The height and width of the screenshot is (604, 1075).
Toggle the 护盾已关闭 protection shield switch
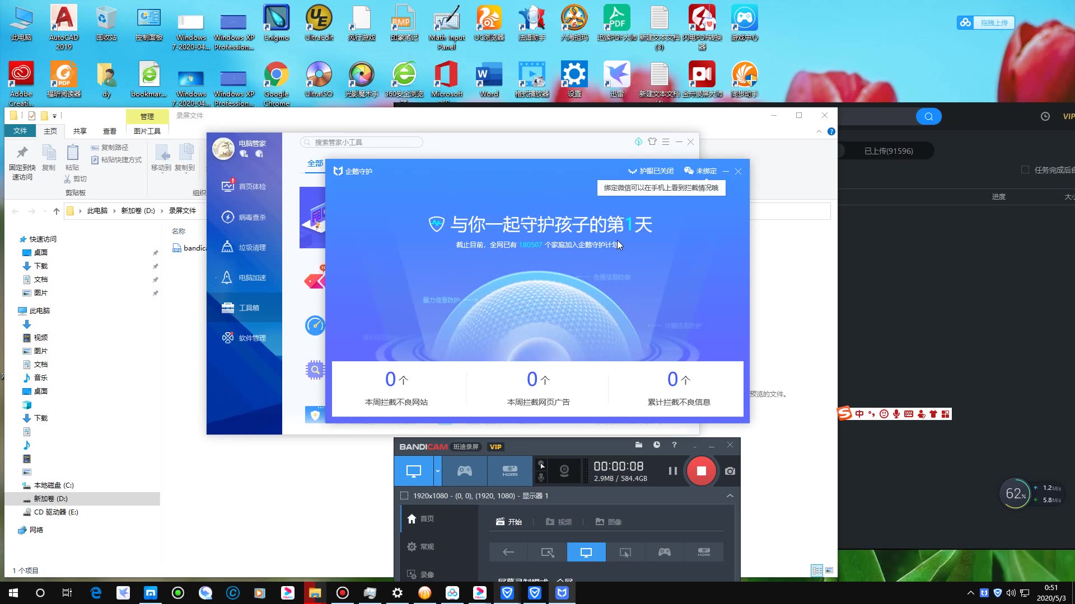pyautogui.click(x=649, y=171)
